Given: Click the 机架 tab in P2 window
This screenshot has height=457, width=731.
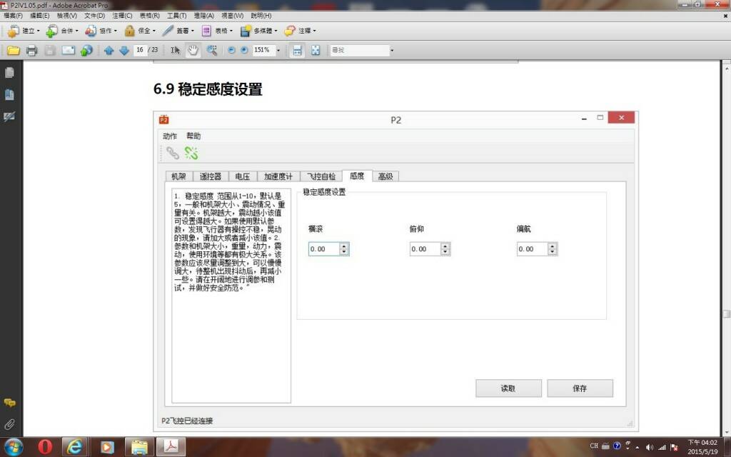Looking at the screenshot, I should click(178, 176).
